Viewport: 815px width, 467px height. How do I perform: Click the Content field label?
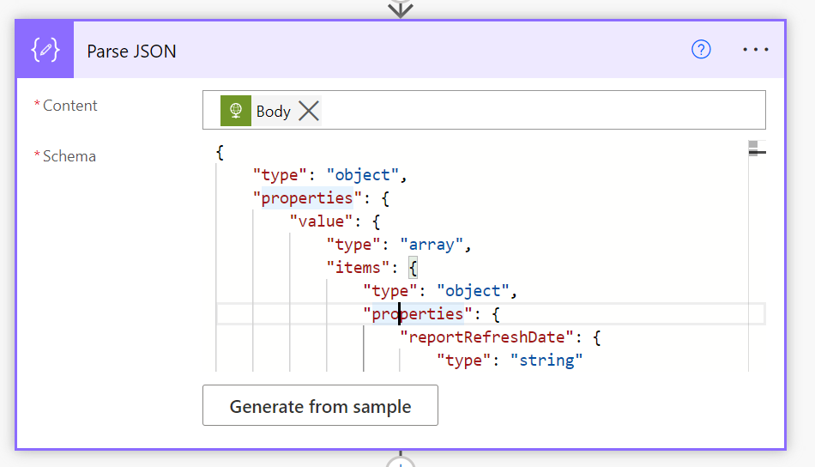[x=69, y=106]
